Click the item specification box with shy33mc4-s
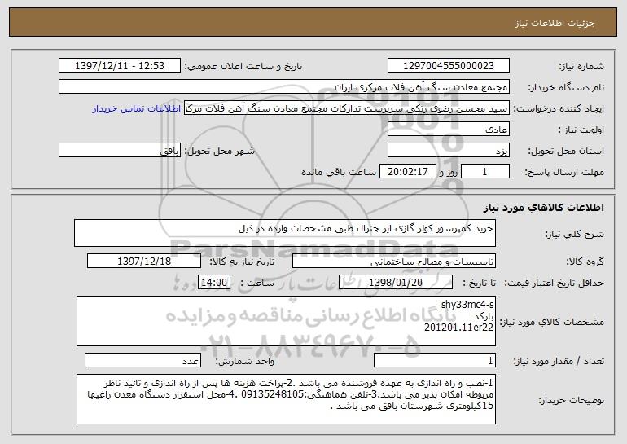 (286, 321)
